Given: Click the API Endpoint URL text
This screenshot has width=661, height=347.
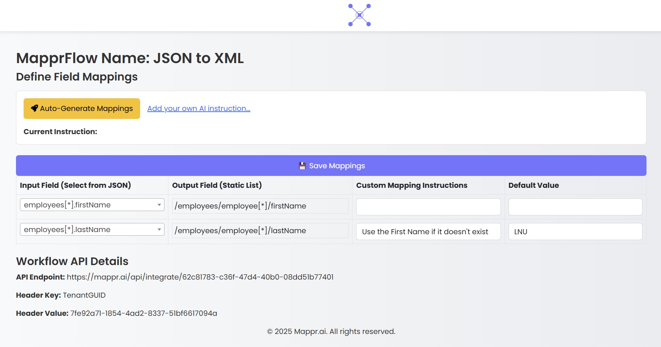Looking at the screenshot, I should click(x=200, y=277).
